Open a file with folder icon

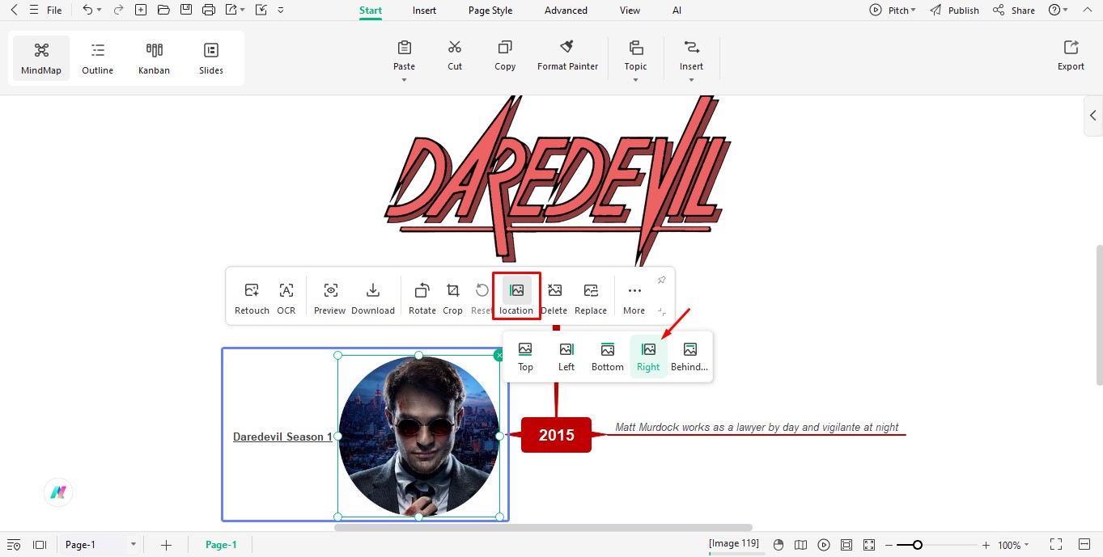pyautogui.click(x=163, y=11)
